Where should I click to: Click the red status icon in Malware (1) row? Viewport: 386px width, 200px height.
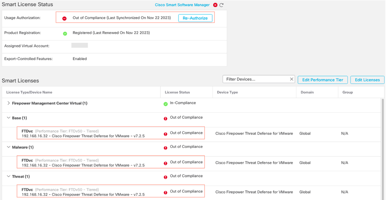[165, 148]
